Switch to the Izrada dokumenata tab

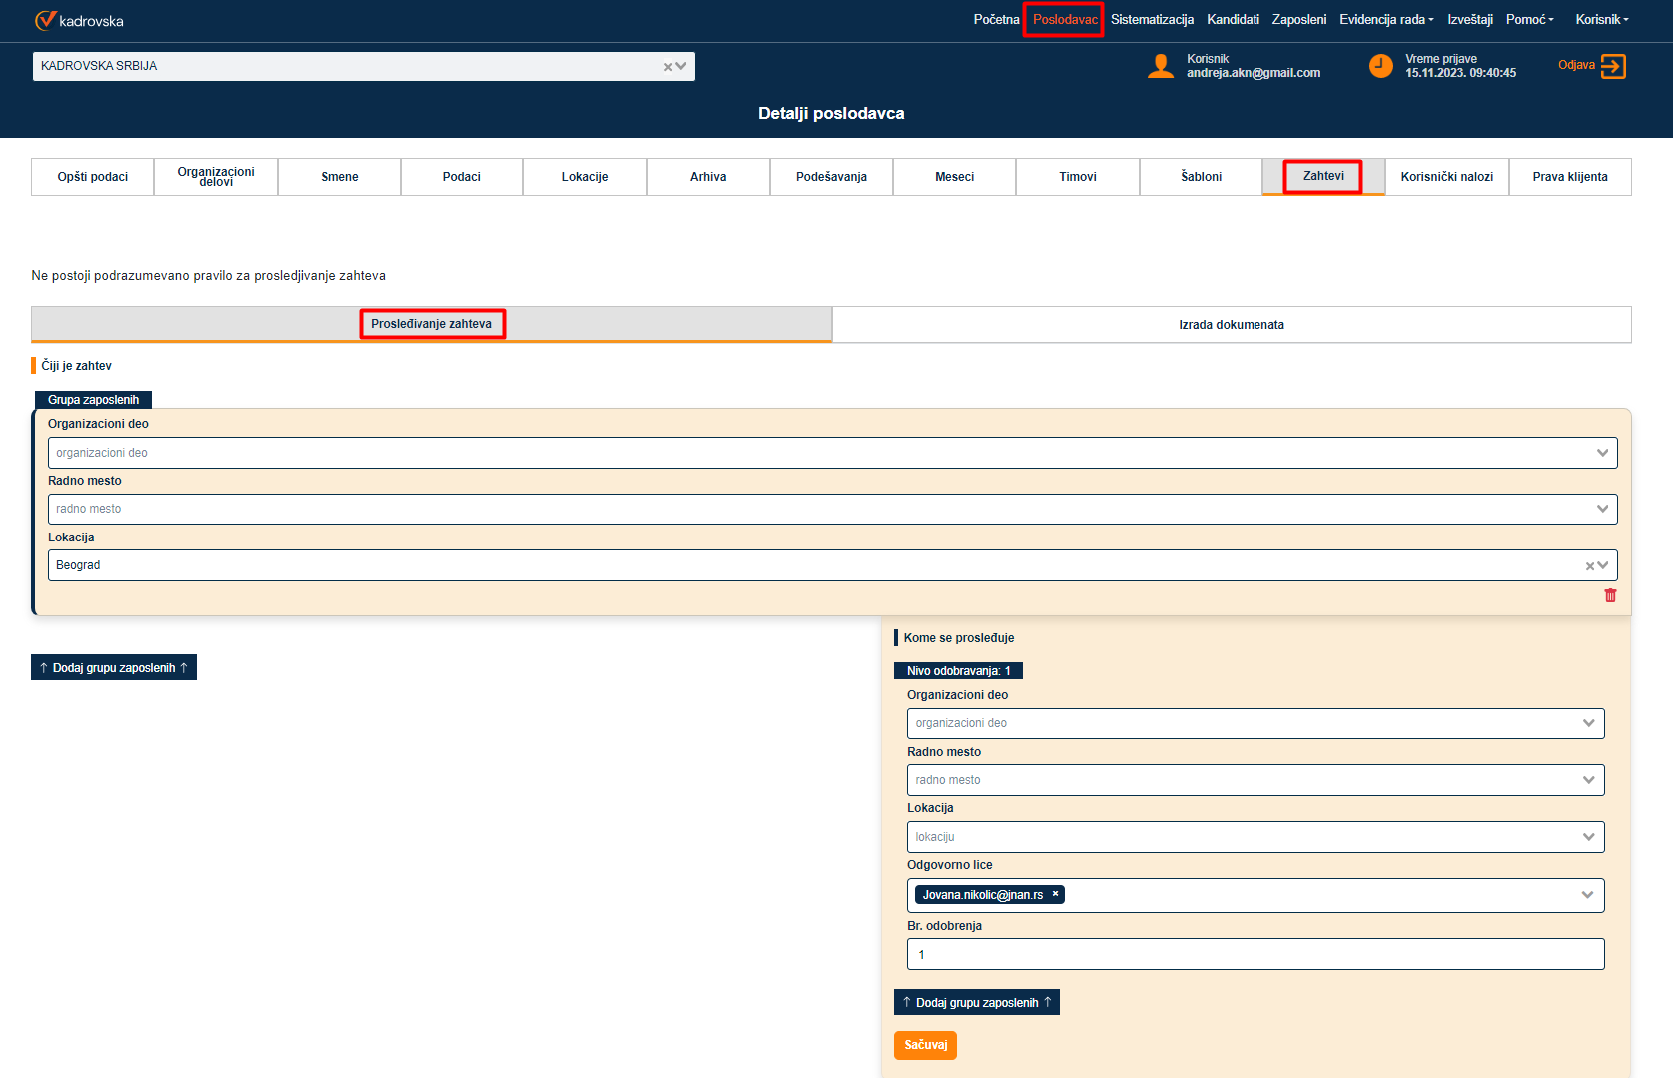coord(1231,325)
